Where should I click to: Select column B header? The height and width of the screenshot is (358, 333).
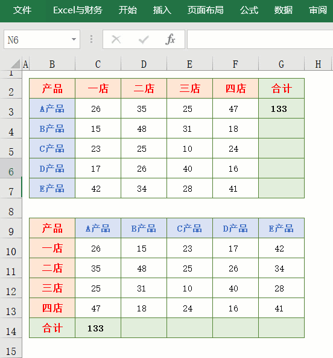pos(52,64)
